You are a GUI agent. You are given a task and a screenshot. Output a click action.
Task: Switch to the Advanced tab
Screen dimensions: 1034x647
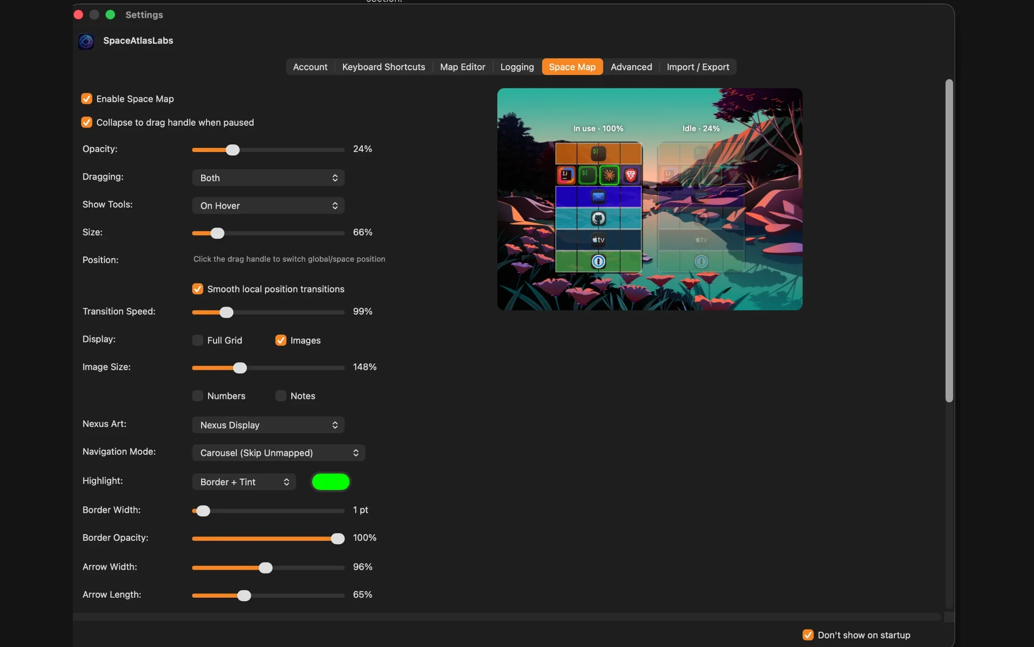tap(631, 67)
